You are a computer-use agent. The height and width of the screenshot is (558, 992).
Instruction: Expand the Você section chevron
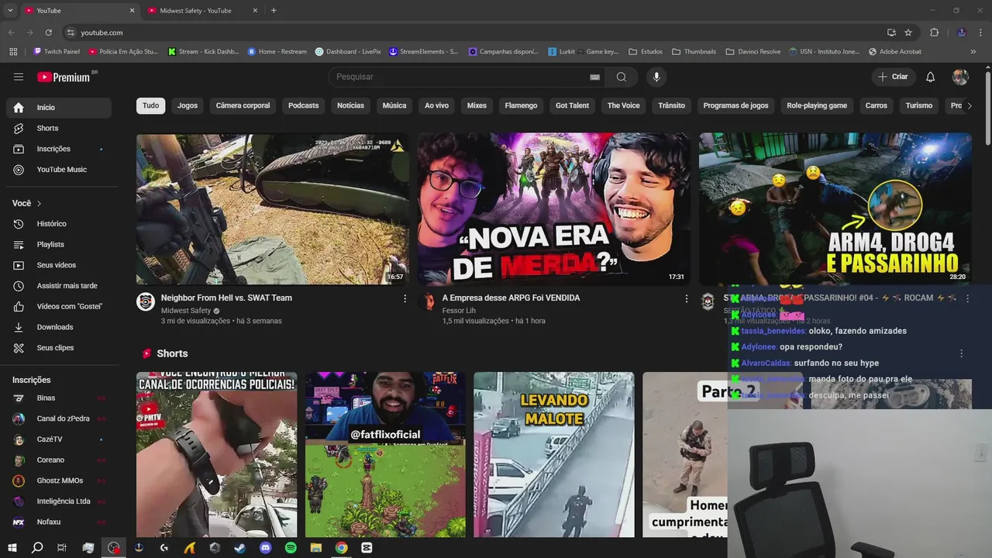pos(39,203)
